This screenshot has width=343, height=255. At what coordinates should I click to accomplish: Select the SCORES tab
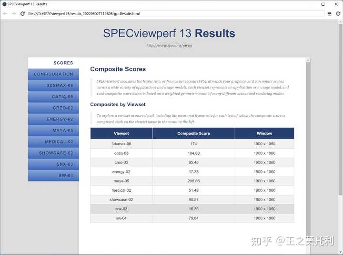[53, 63]
